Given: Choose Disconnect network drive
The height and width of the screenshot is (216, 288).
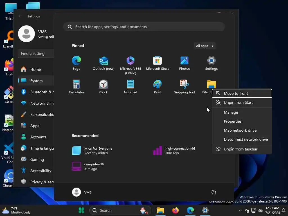Looking at the screenshot, I should tap(242, 139).
